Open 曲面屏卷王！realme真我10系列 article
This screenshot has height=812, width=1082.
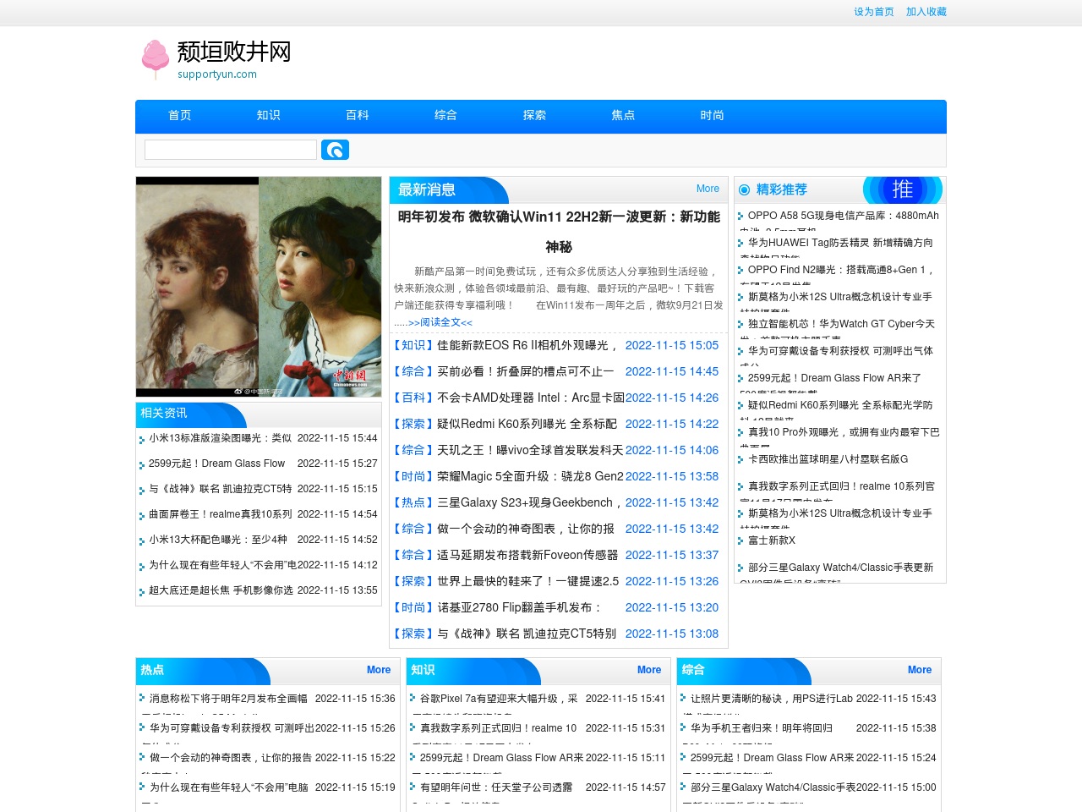pos(220,514)
